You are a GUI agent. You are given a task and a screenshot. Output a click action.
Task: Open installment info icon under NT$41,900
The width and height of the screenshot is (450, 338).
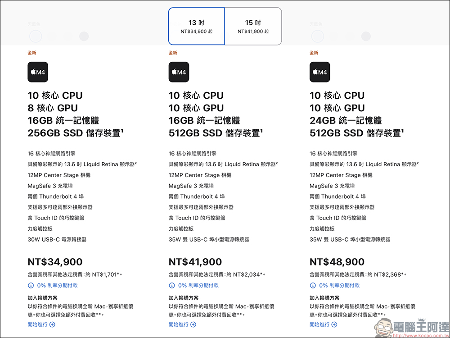coord(171,285)
